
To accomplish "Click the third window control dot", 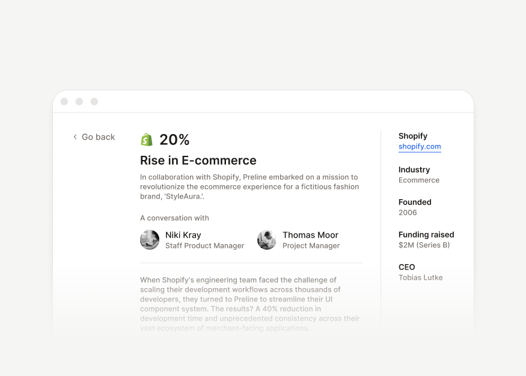I will [94, 102].
